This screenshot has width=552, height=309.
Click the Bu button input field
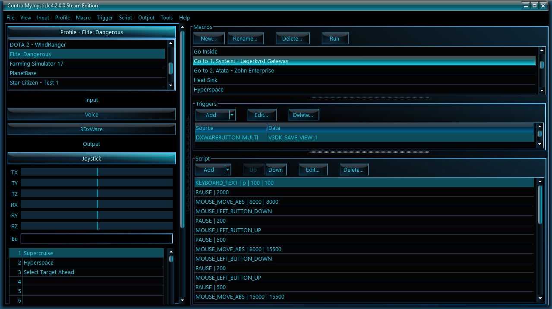point(97,239)
